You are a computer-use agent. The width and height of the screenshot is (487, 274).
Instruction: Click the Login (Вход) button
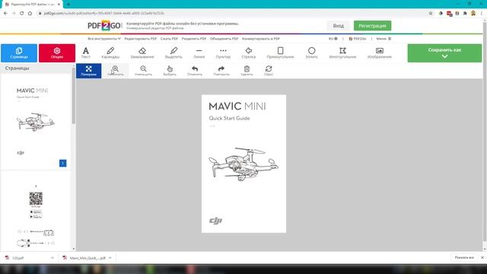point(338,26)
